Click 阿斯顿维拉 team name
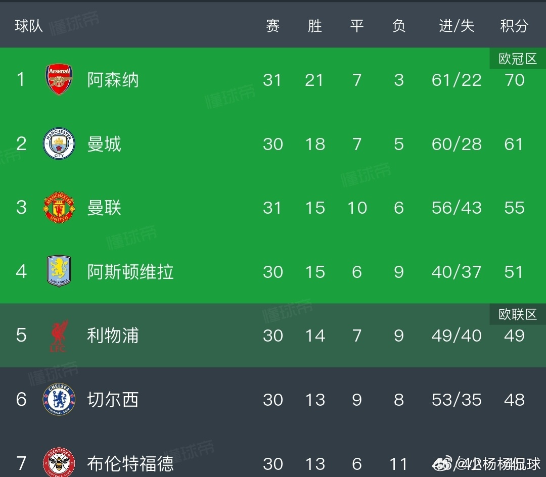Screen dimensions: 546x477 pyautogui.click(x=130, y=272)
